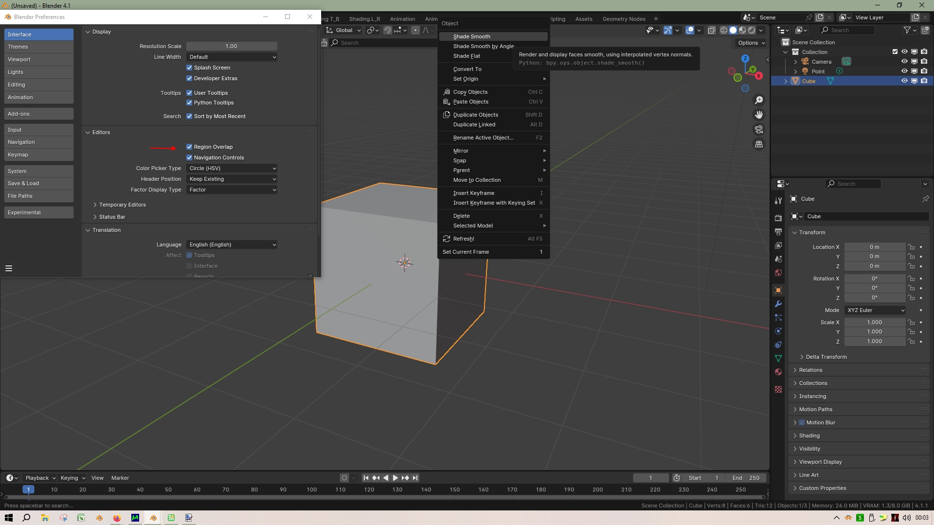Select Sort by Most Recent checkbox
This screenshot has width=934, height=525.
190,116
